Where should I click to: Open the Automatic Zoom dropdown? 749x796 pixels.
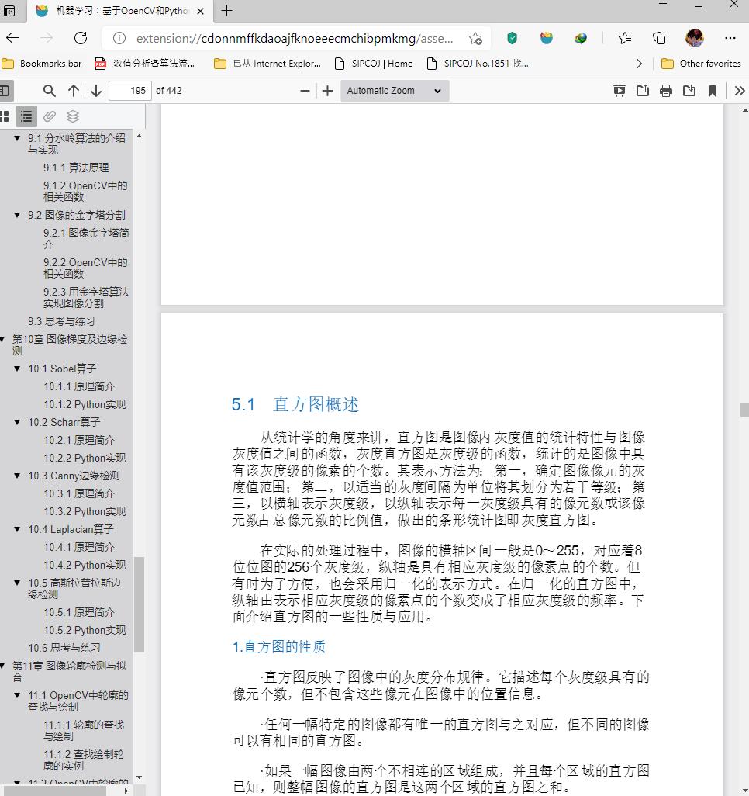click(395, 91)
